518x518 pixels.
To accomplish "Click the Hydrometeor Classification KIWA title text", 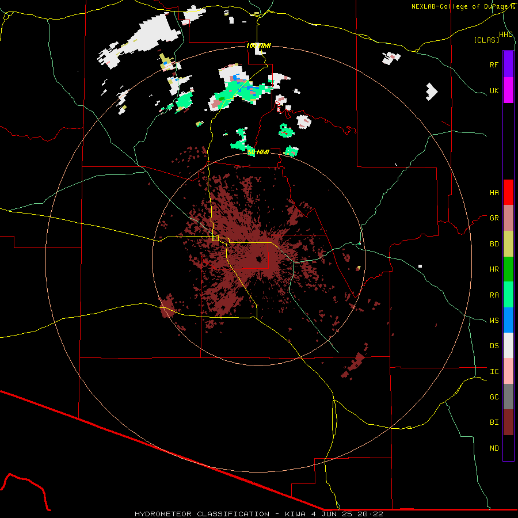I will pyautogui.click(x=259, y=514).
